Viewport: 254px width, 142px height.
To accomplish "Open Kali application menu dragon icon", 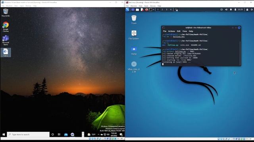I will coord(127,9).
